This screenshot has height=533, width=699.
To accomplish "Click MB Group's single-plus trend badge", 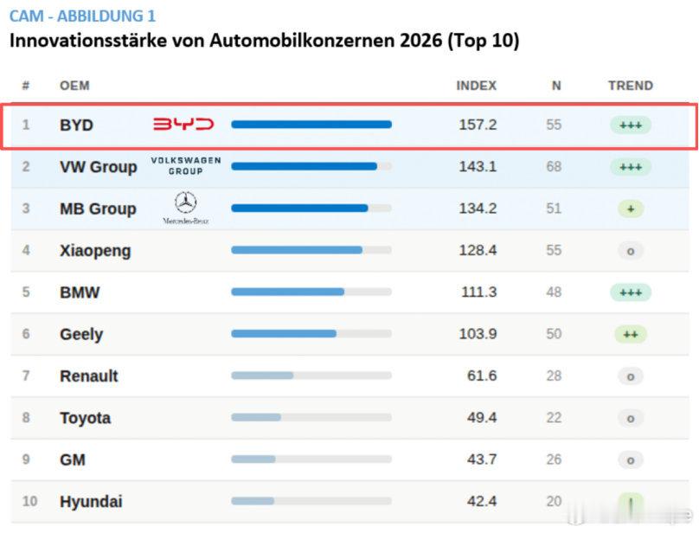I will (631, 209).
